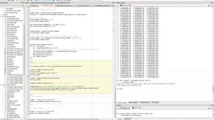Select data.py in the project tree
The width and height of the screenshot is (214, 120).
click(x=9, y=73)
